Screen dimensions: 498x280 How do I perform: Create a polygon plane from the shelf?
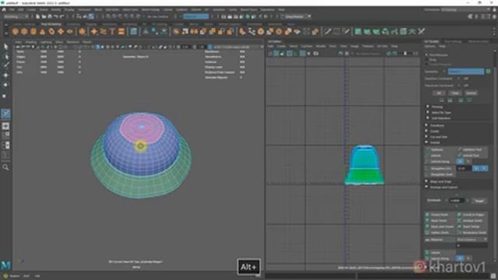[x=61, y=31]
